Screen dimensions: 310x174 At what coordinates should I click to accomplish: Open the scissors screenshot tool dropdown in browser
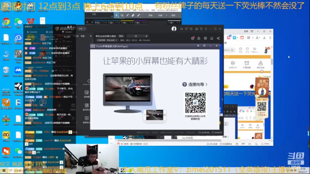pos(258,38)
